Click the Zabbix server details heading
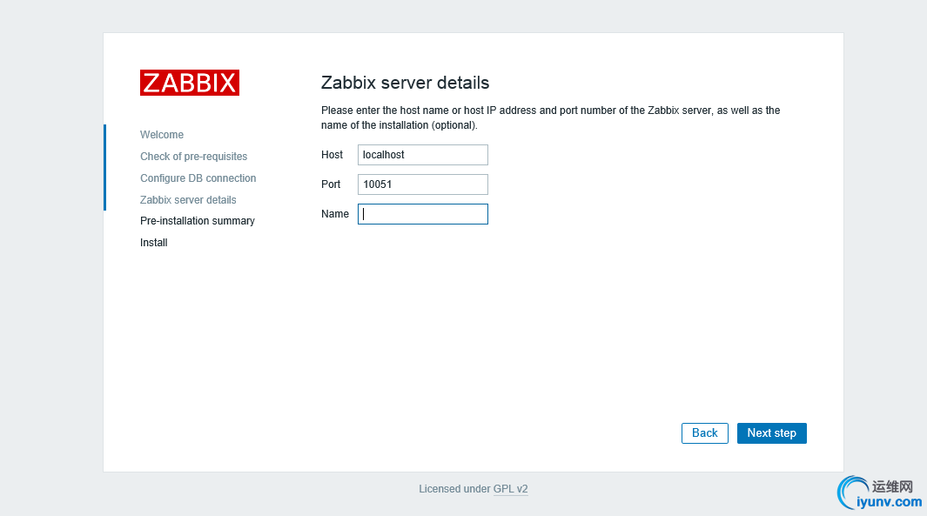This screenshot has width=927, height=516. 405,83
